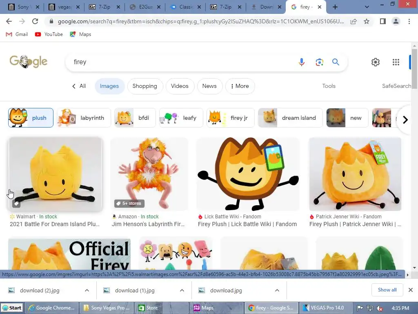418x314 pixels.
Task: Expand options for download (2).jpg
Action: pyautogui.click(x=87, y=290)
